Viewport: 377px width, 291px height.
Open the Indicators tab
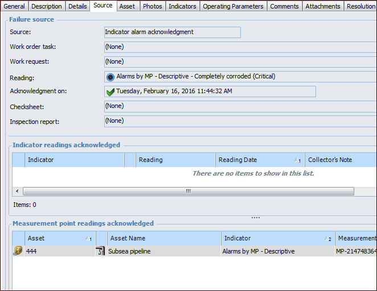pos(182,6)
